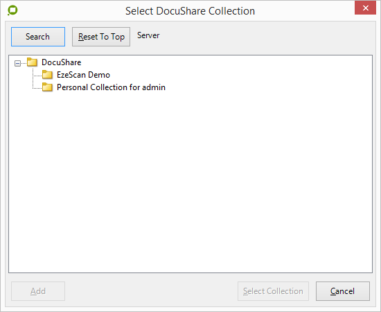This screenshot has width=381, height=312.
Task: Click empty white space in the collection tree
Action: pyautogui.click(x=190, y=180)
